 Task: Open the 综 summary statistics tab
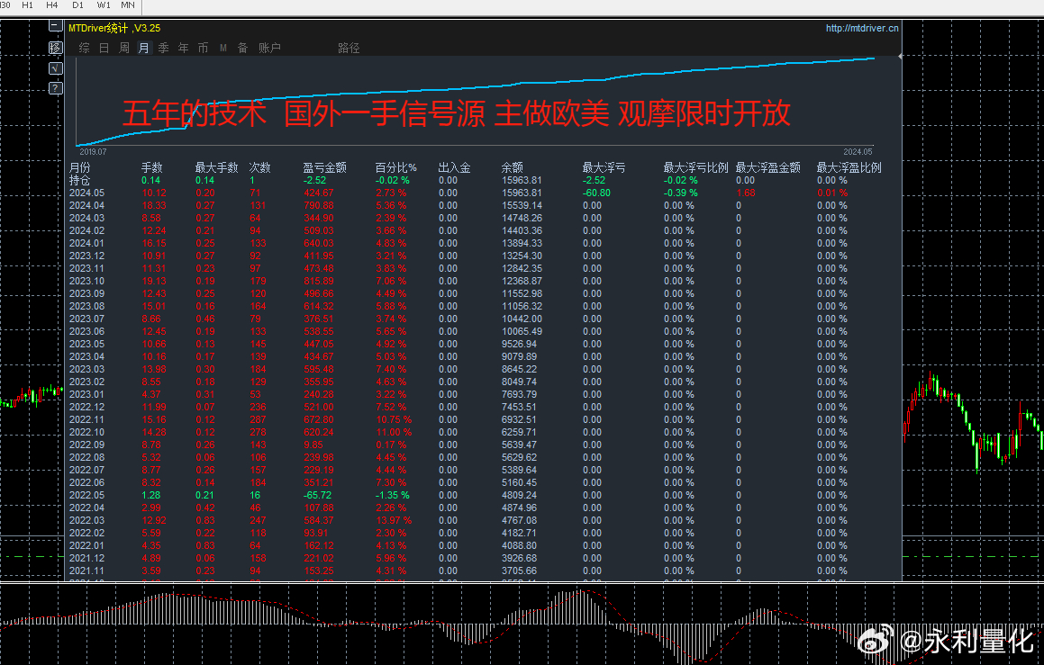(84, 48)
